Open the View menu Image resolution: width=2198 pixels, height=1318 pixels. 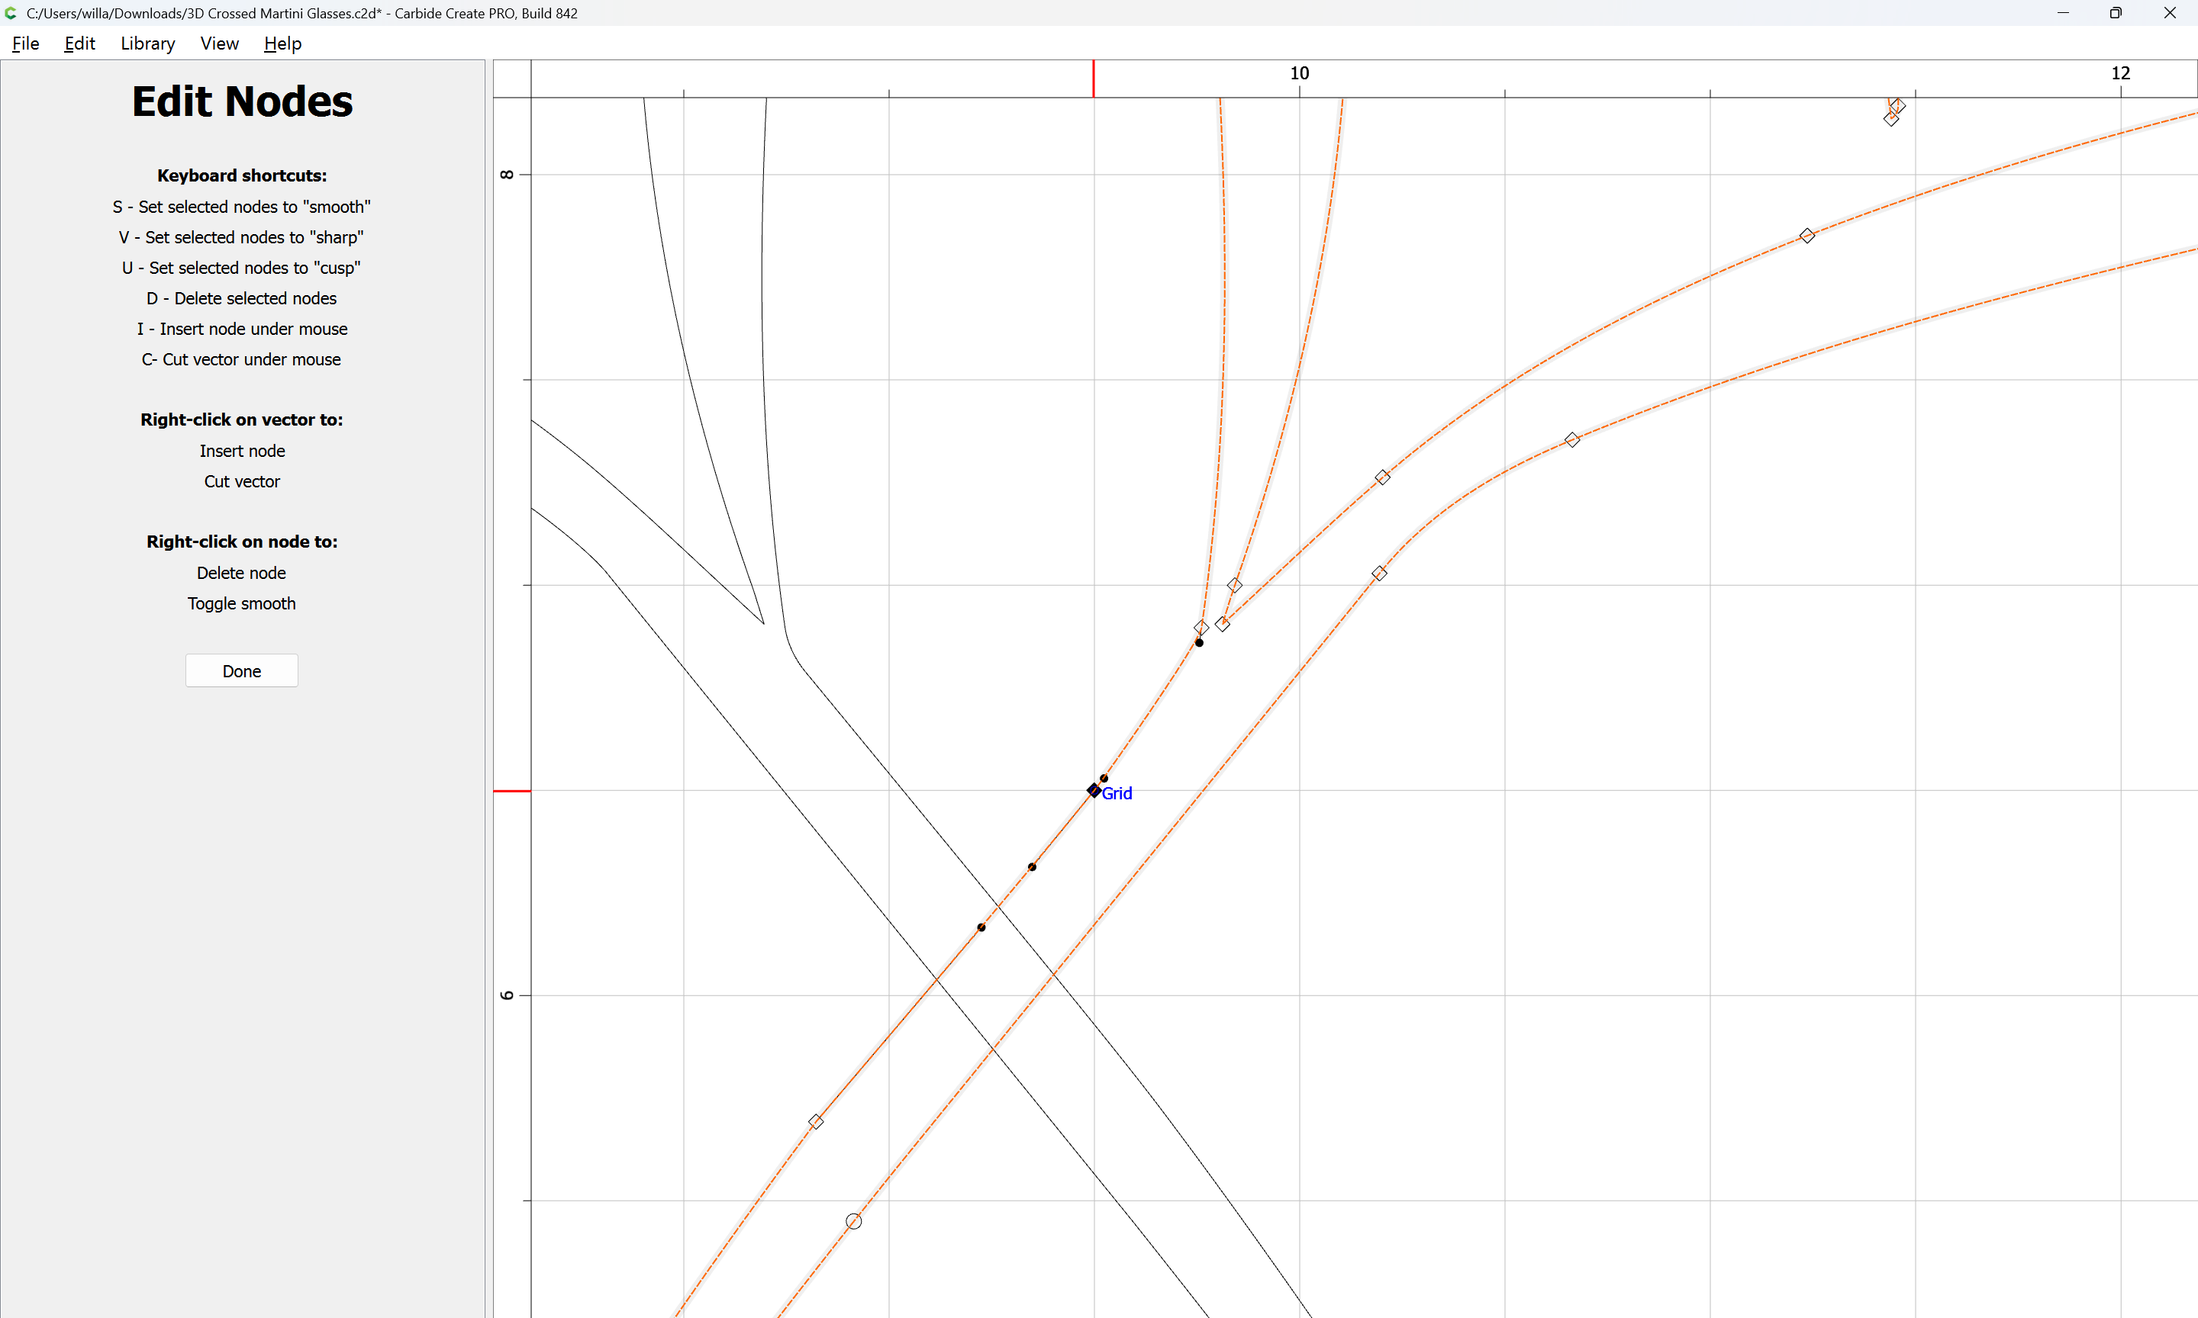(218, 43)
